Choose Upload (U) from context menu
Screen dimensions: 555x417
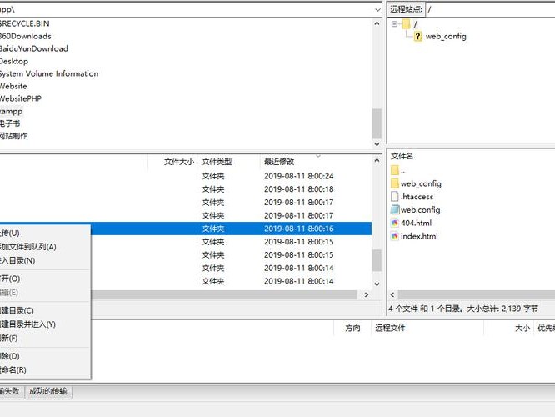(x=45, y=234)
